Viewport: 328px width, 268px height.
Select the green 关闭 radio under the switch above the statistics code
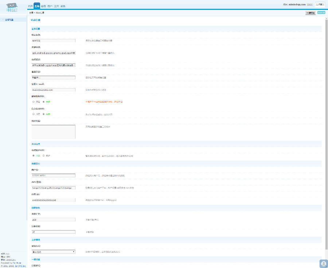pos(43,114)
